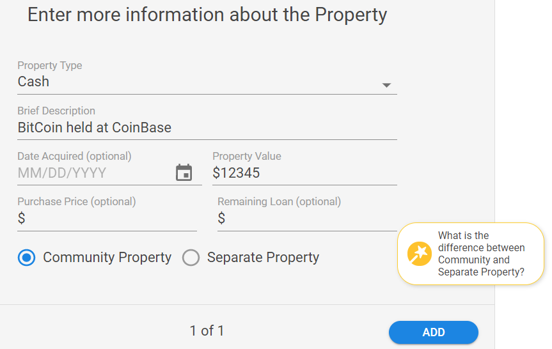The image size is (552, 349).
Task: Click the 1 of 1 page indicator
Action: pyautogui.click(x=207, y=330)
